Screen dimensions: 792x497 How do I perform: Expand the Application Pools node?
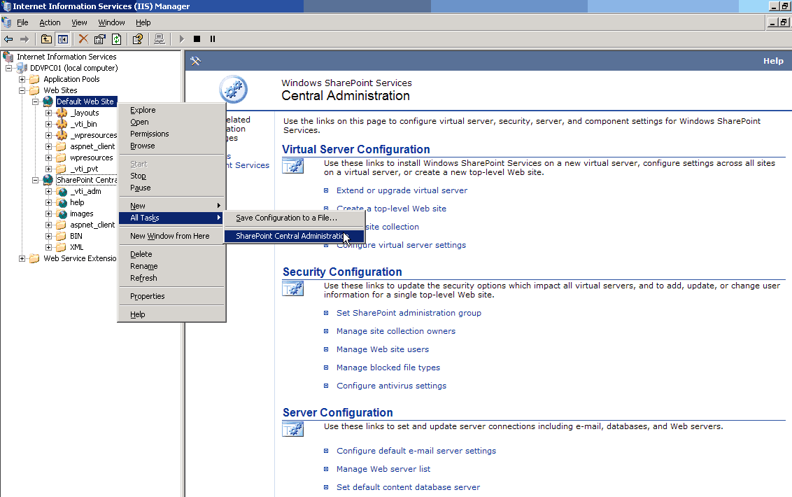coord(22,79)
